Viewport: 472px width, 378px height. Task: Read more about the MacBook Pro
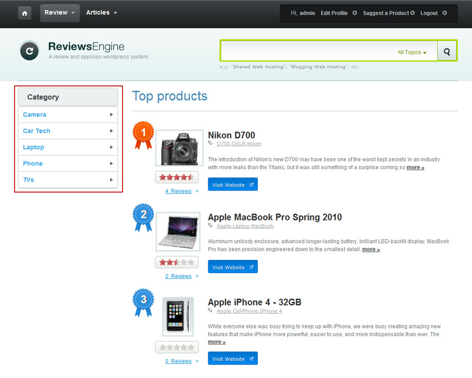(371, 249)
